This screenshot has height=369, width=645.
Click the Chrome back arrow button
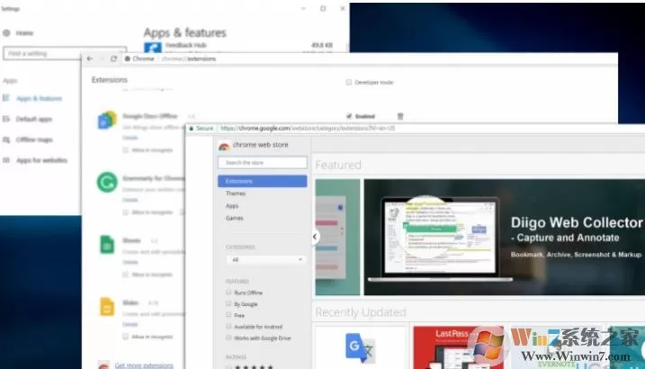90,58
